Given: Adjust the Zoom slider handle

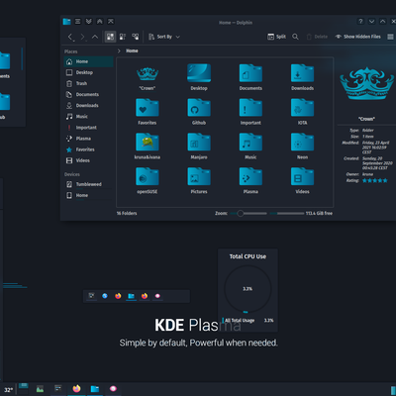Looking at the screenshot, I should point(241,214).
